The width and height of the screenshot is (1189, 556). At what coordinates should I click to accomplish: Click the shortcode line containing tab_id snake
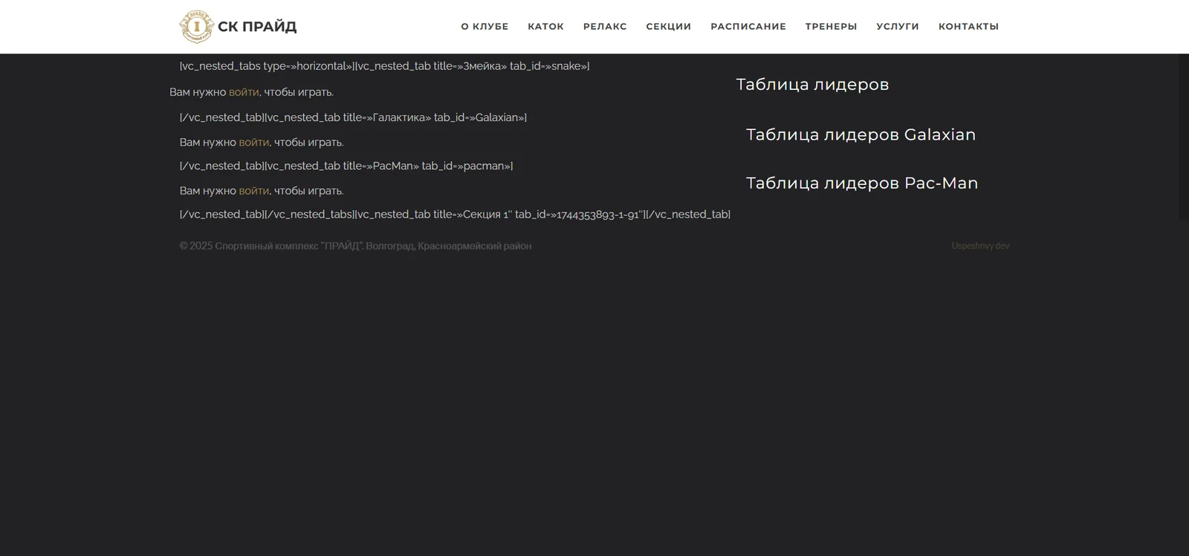tap(384, 66)
